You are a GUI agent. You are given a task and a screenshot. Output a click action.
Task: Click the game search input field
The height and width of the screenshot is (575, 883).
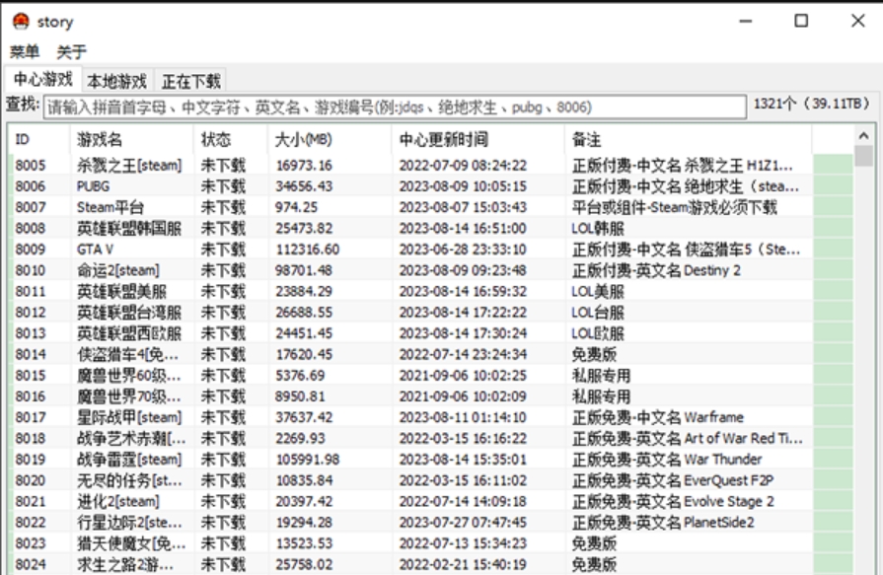[x=395, y=106]
